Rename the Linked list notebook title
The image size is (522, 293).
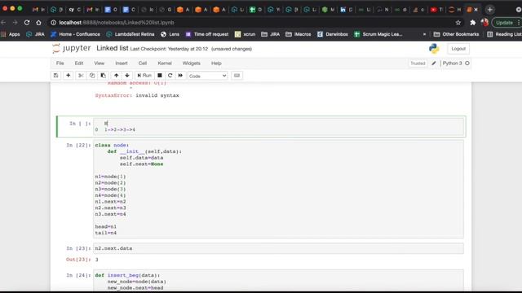[x=113, y=48]
